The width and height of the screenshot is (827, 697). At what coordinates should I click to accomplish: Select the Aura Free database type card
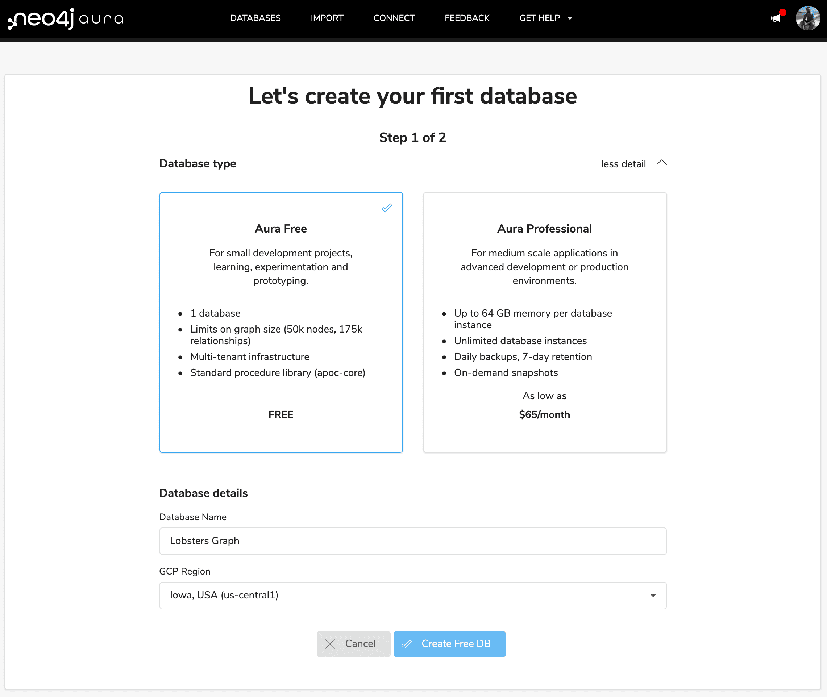coord(281,322)
